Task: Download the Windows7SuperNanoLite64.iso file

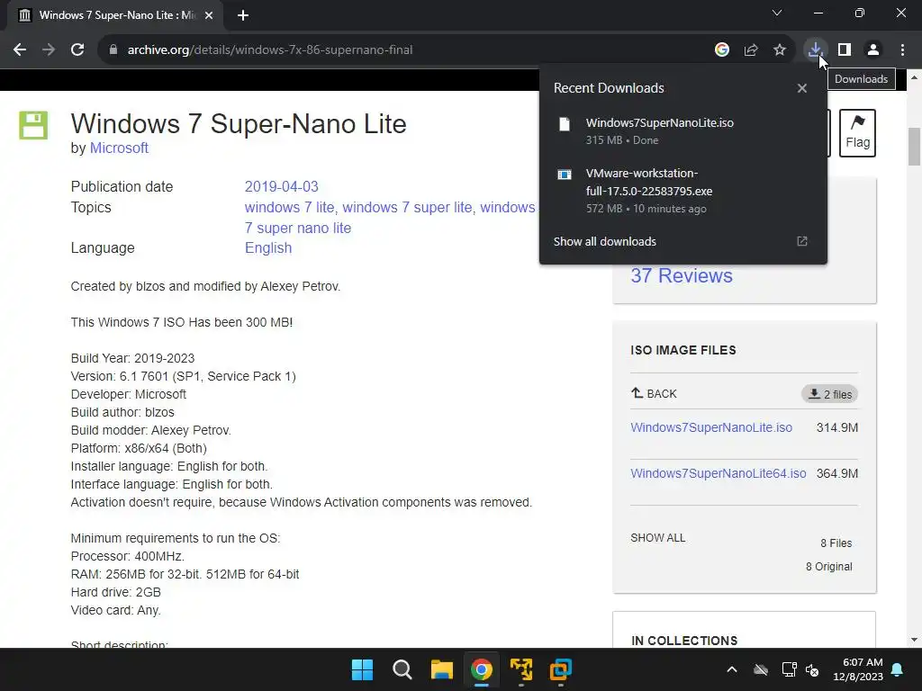Action: [x=718, y=473]
